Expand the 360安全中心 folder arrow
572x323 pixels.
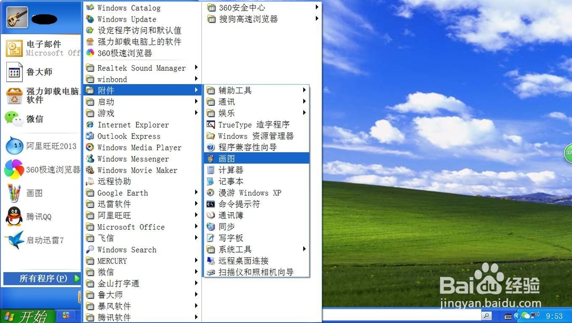(x=317, y=7)
